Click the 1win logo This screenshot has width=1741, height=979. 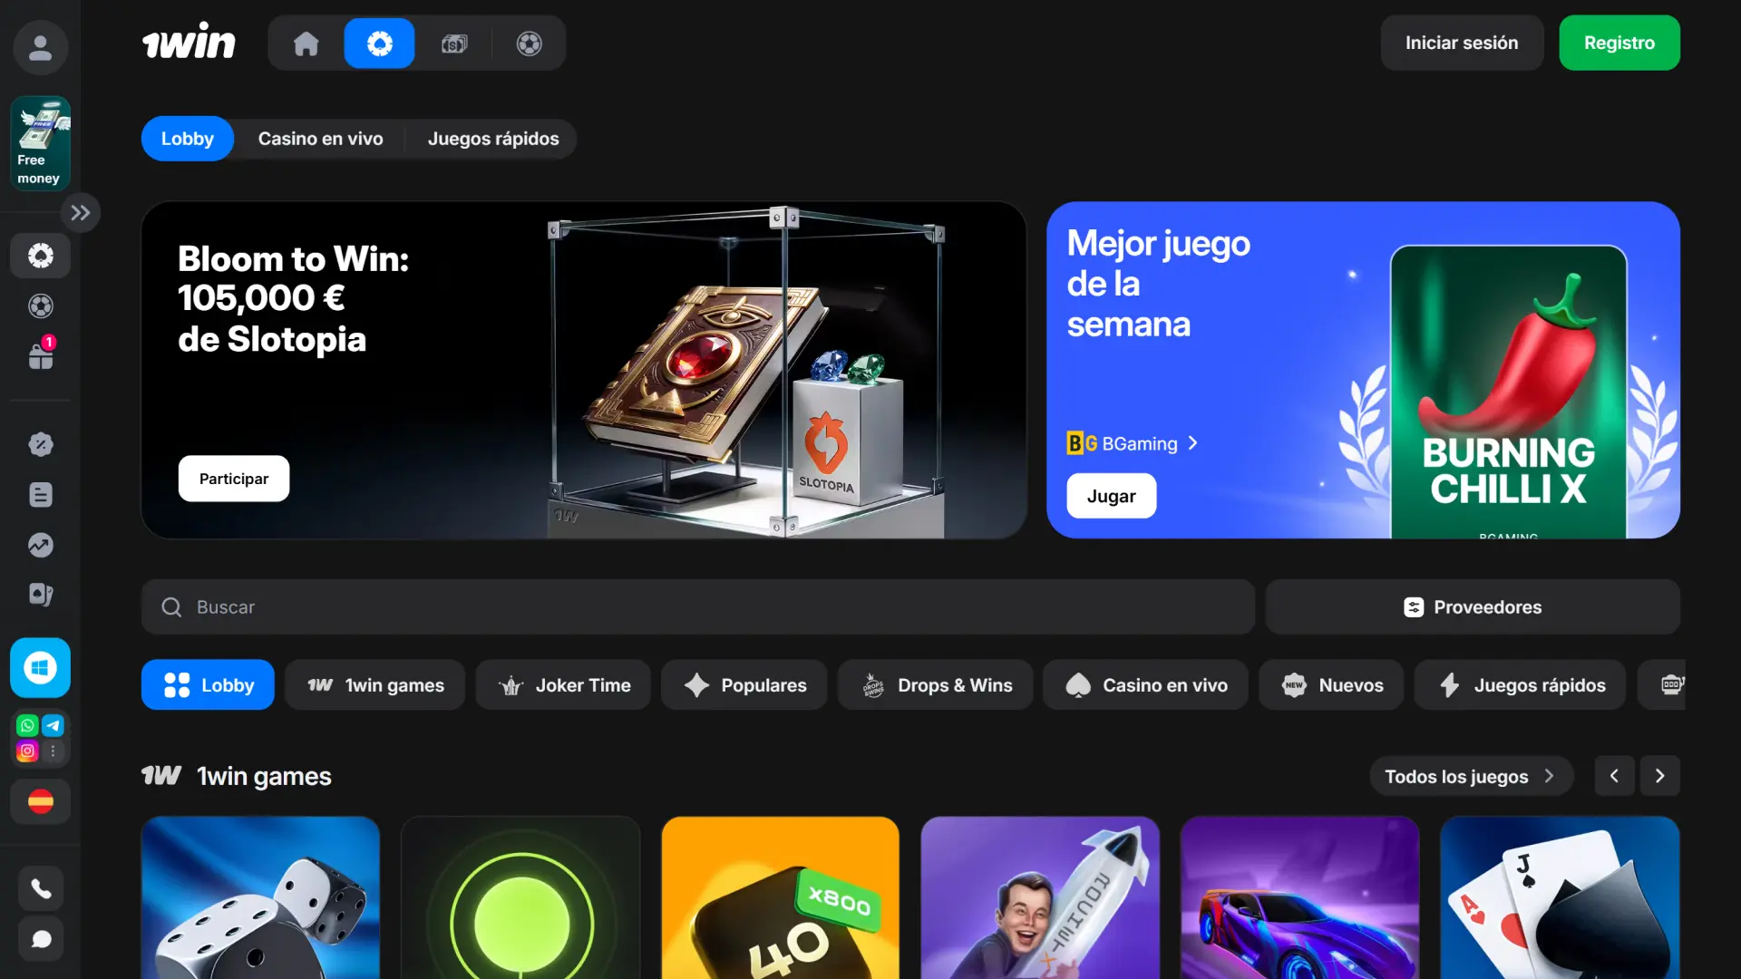(189, 43)
